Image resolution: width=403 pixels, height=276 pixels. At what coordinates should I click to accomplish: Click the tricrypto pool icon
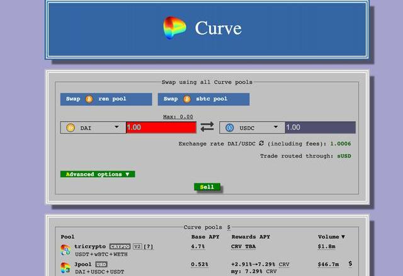(65, 250)
